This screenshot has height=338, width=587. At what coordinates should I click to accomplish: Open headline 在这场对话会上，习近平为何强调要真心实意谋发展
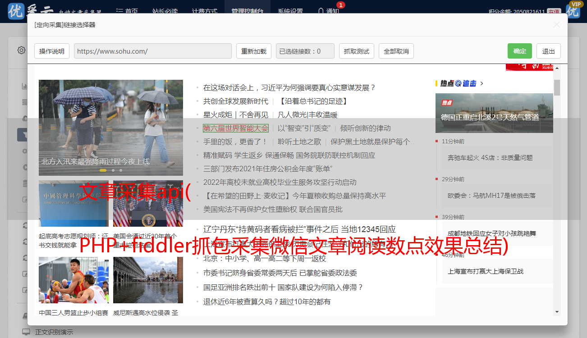pos(289,87)
